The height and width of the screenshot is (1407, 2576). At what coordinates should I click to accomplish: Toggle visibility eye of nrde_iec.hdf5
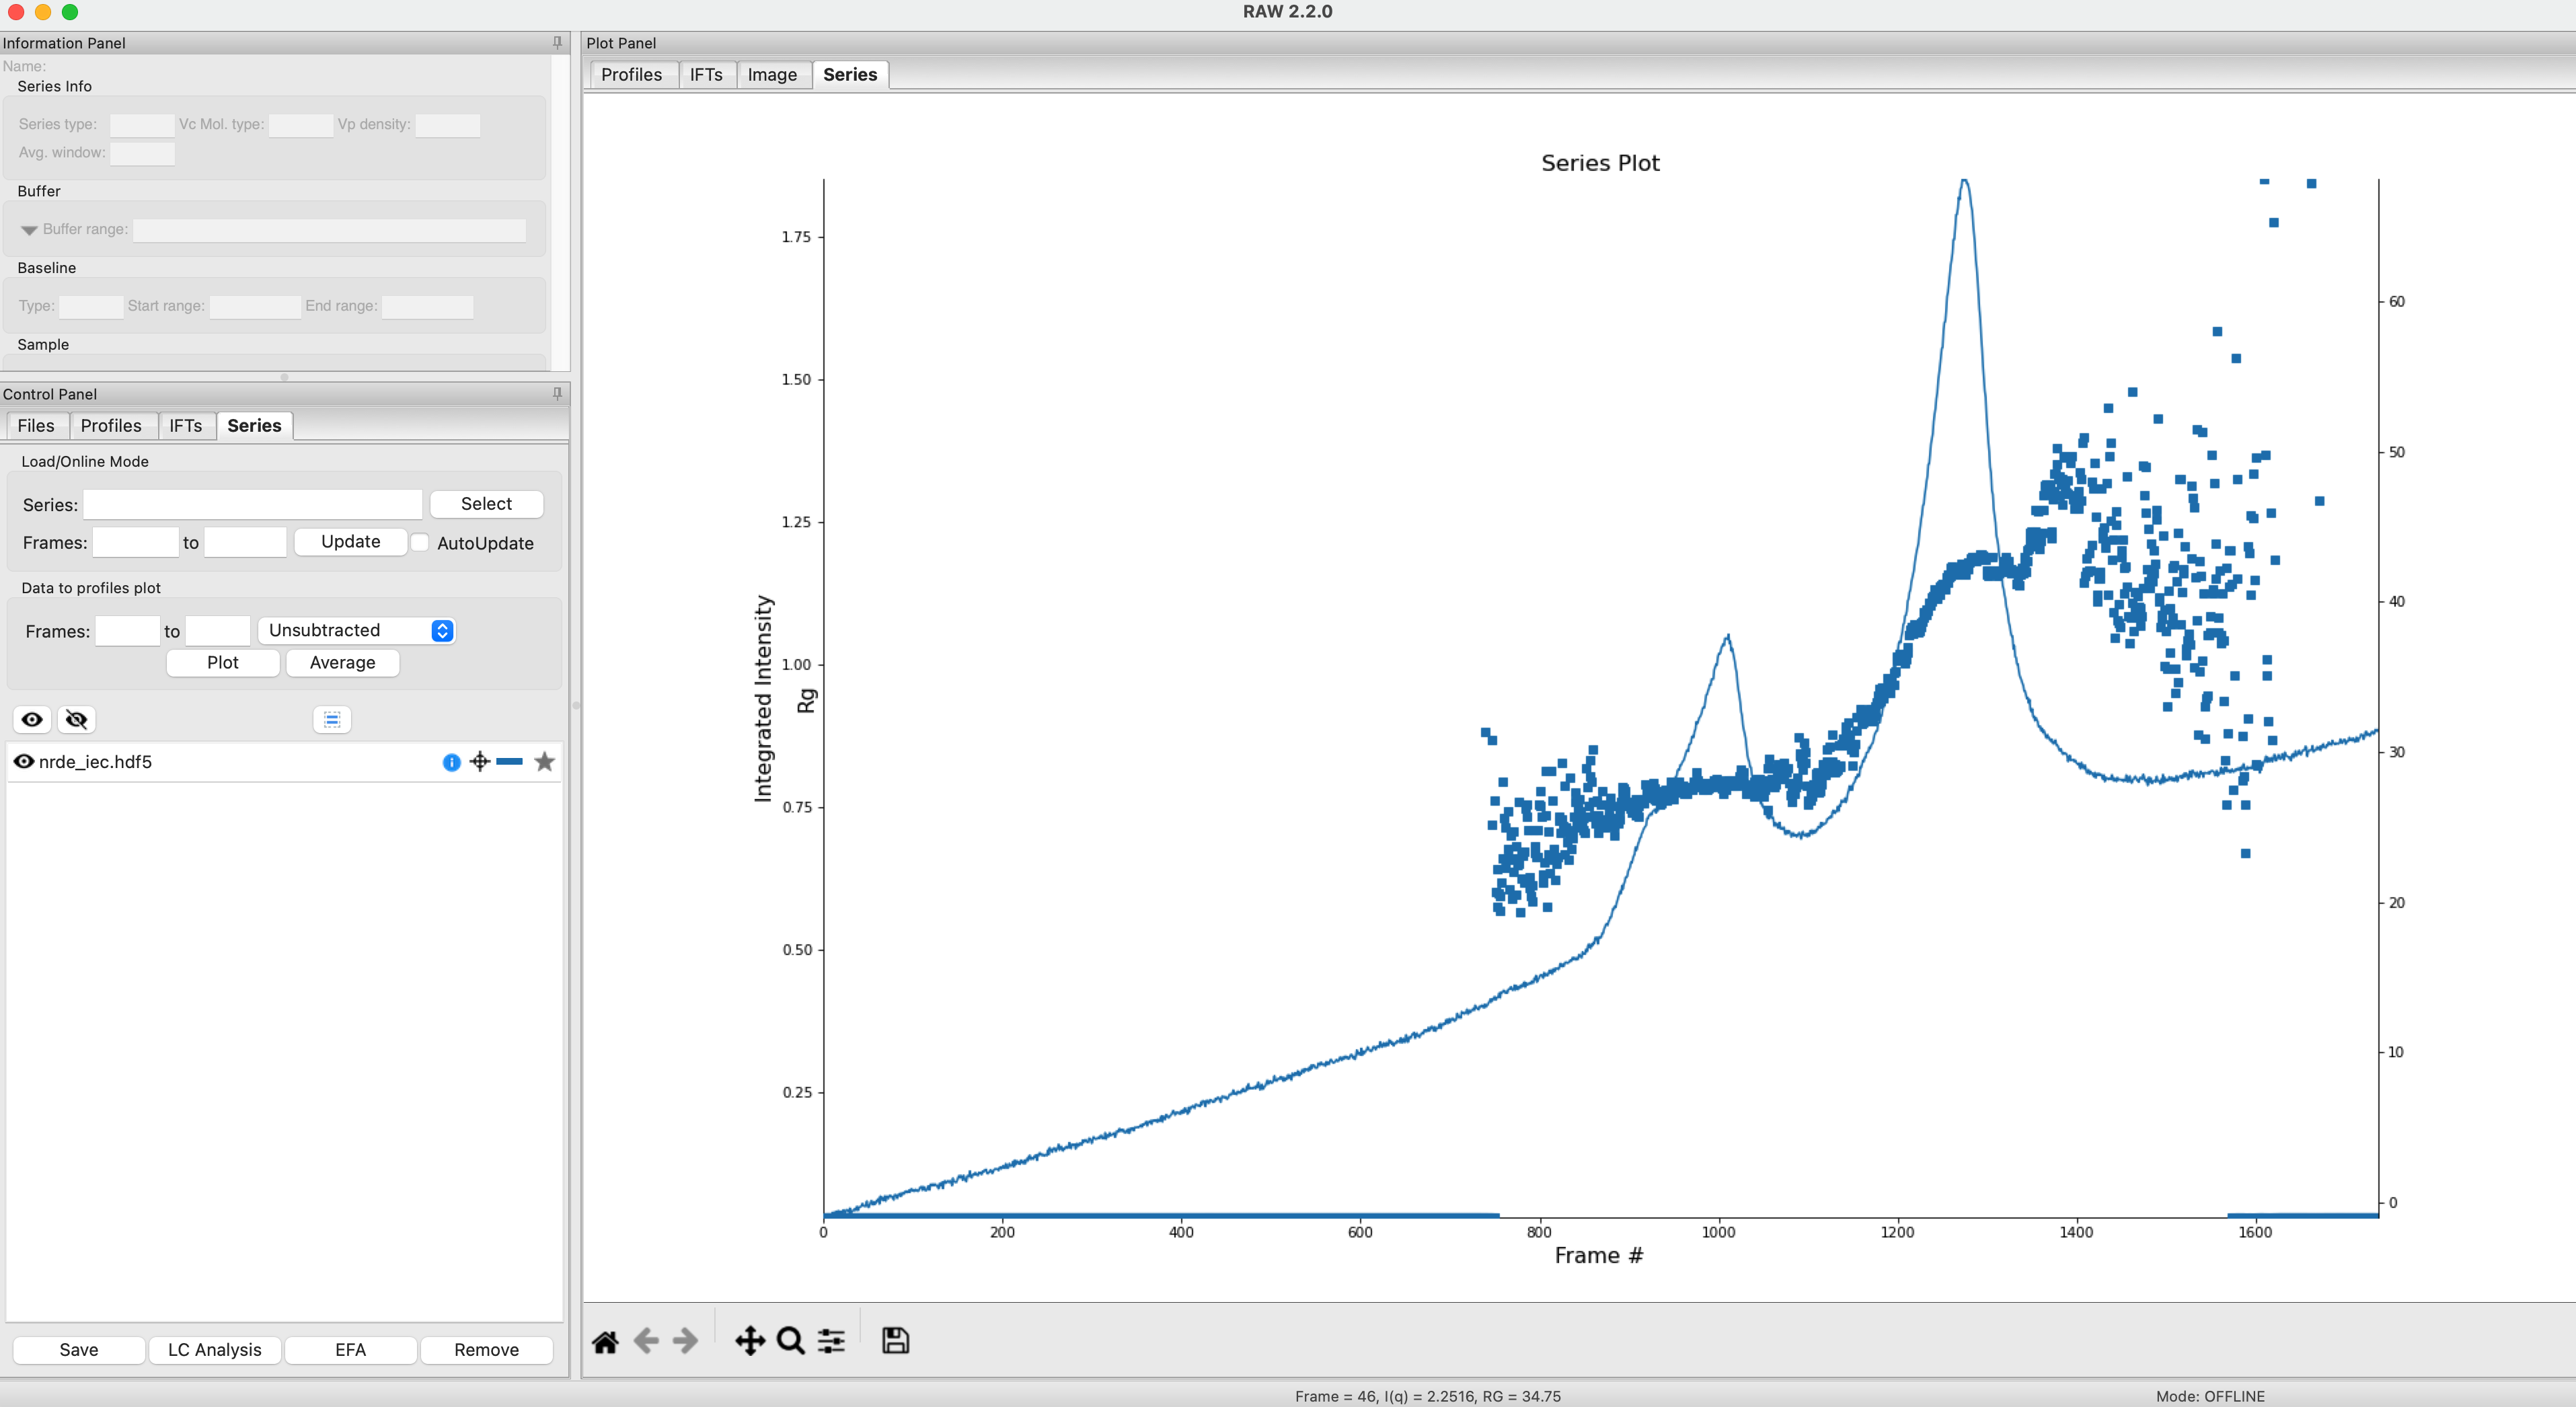pos(24,762)
